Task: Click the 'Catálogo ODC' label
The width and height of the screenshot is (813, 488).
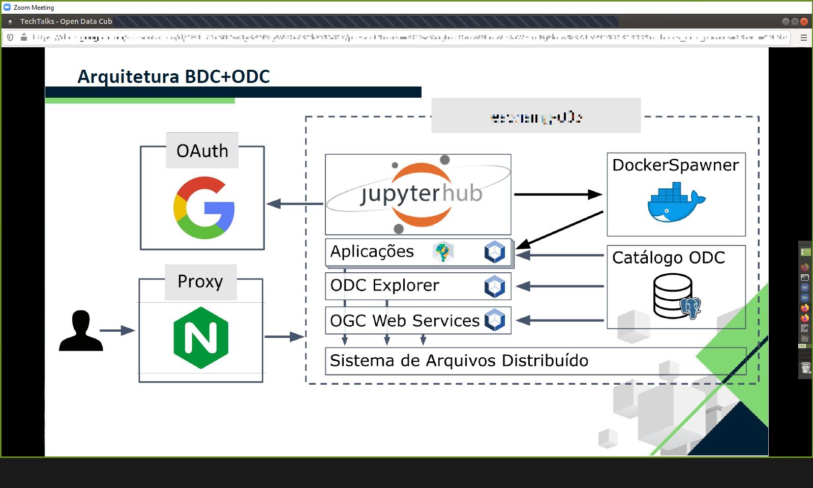Action: [x=669, y=257]
